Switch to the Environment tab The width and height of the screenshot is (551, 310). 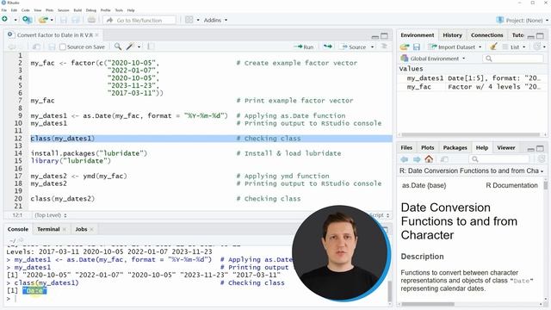point(417,35)
